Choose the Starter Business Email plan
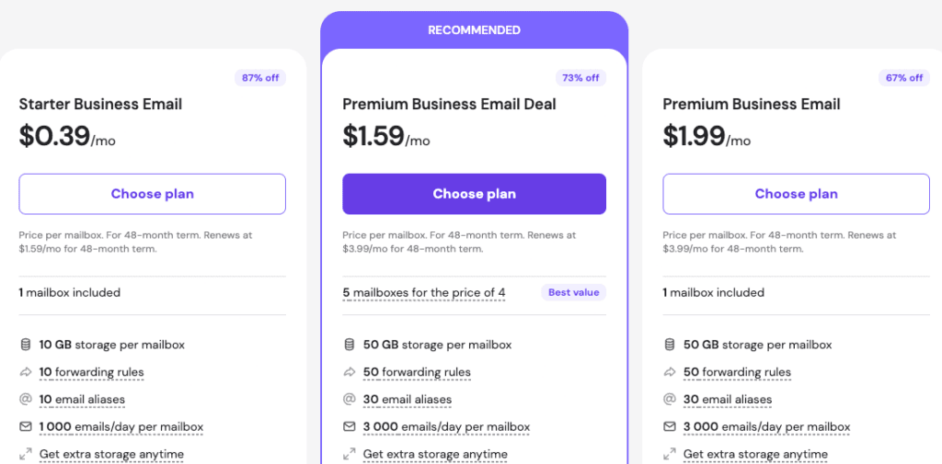Screen dimensions: 942x464 tap(152, 194)
